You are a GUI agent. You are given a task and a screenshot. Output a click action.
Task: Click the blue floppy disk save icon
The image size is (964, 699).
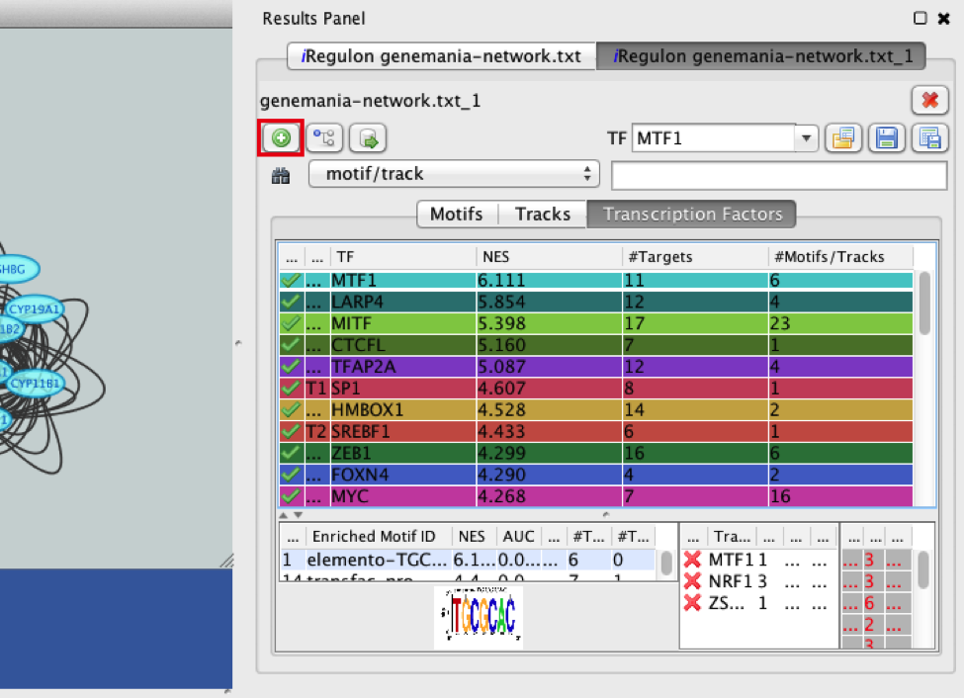[885, 138]
